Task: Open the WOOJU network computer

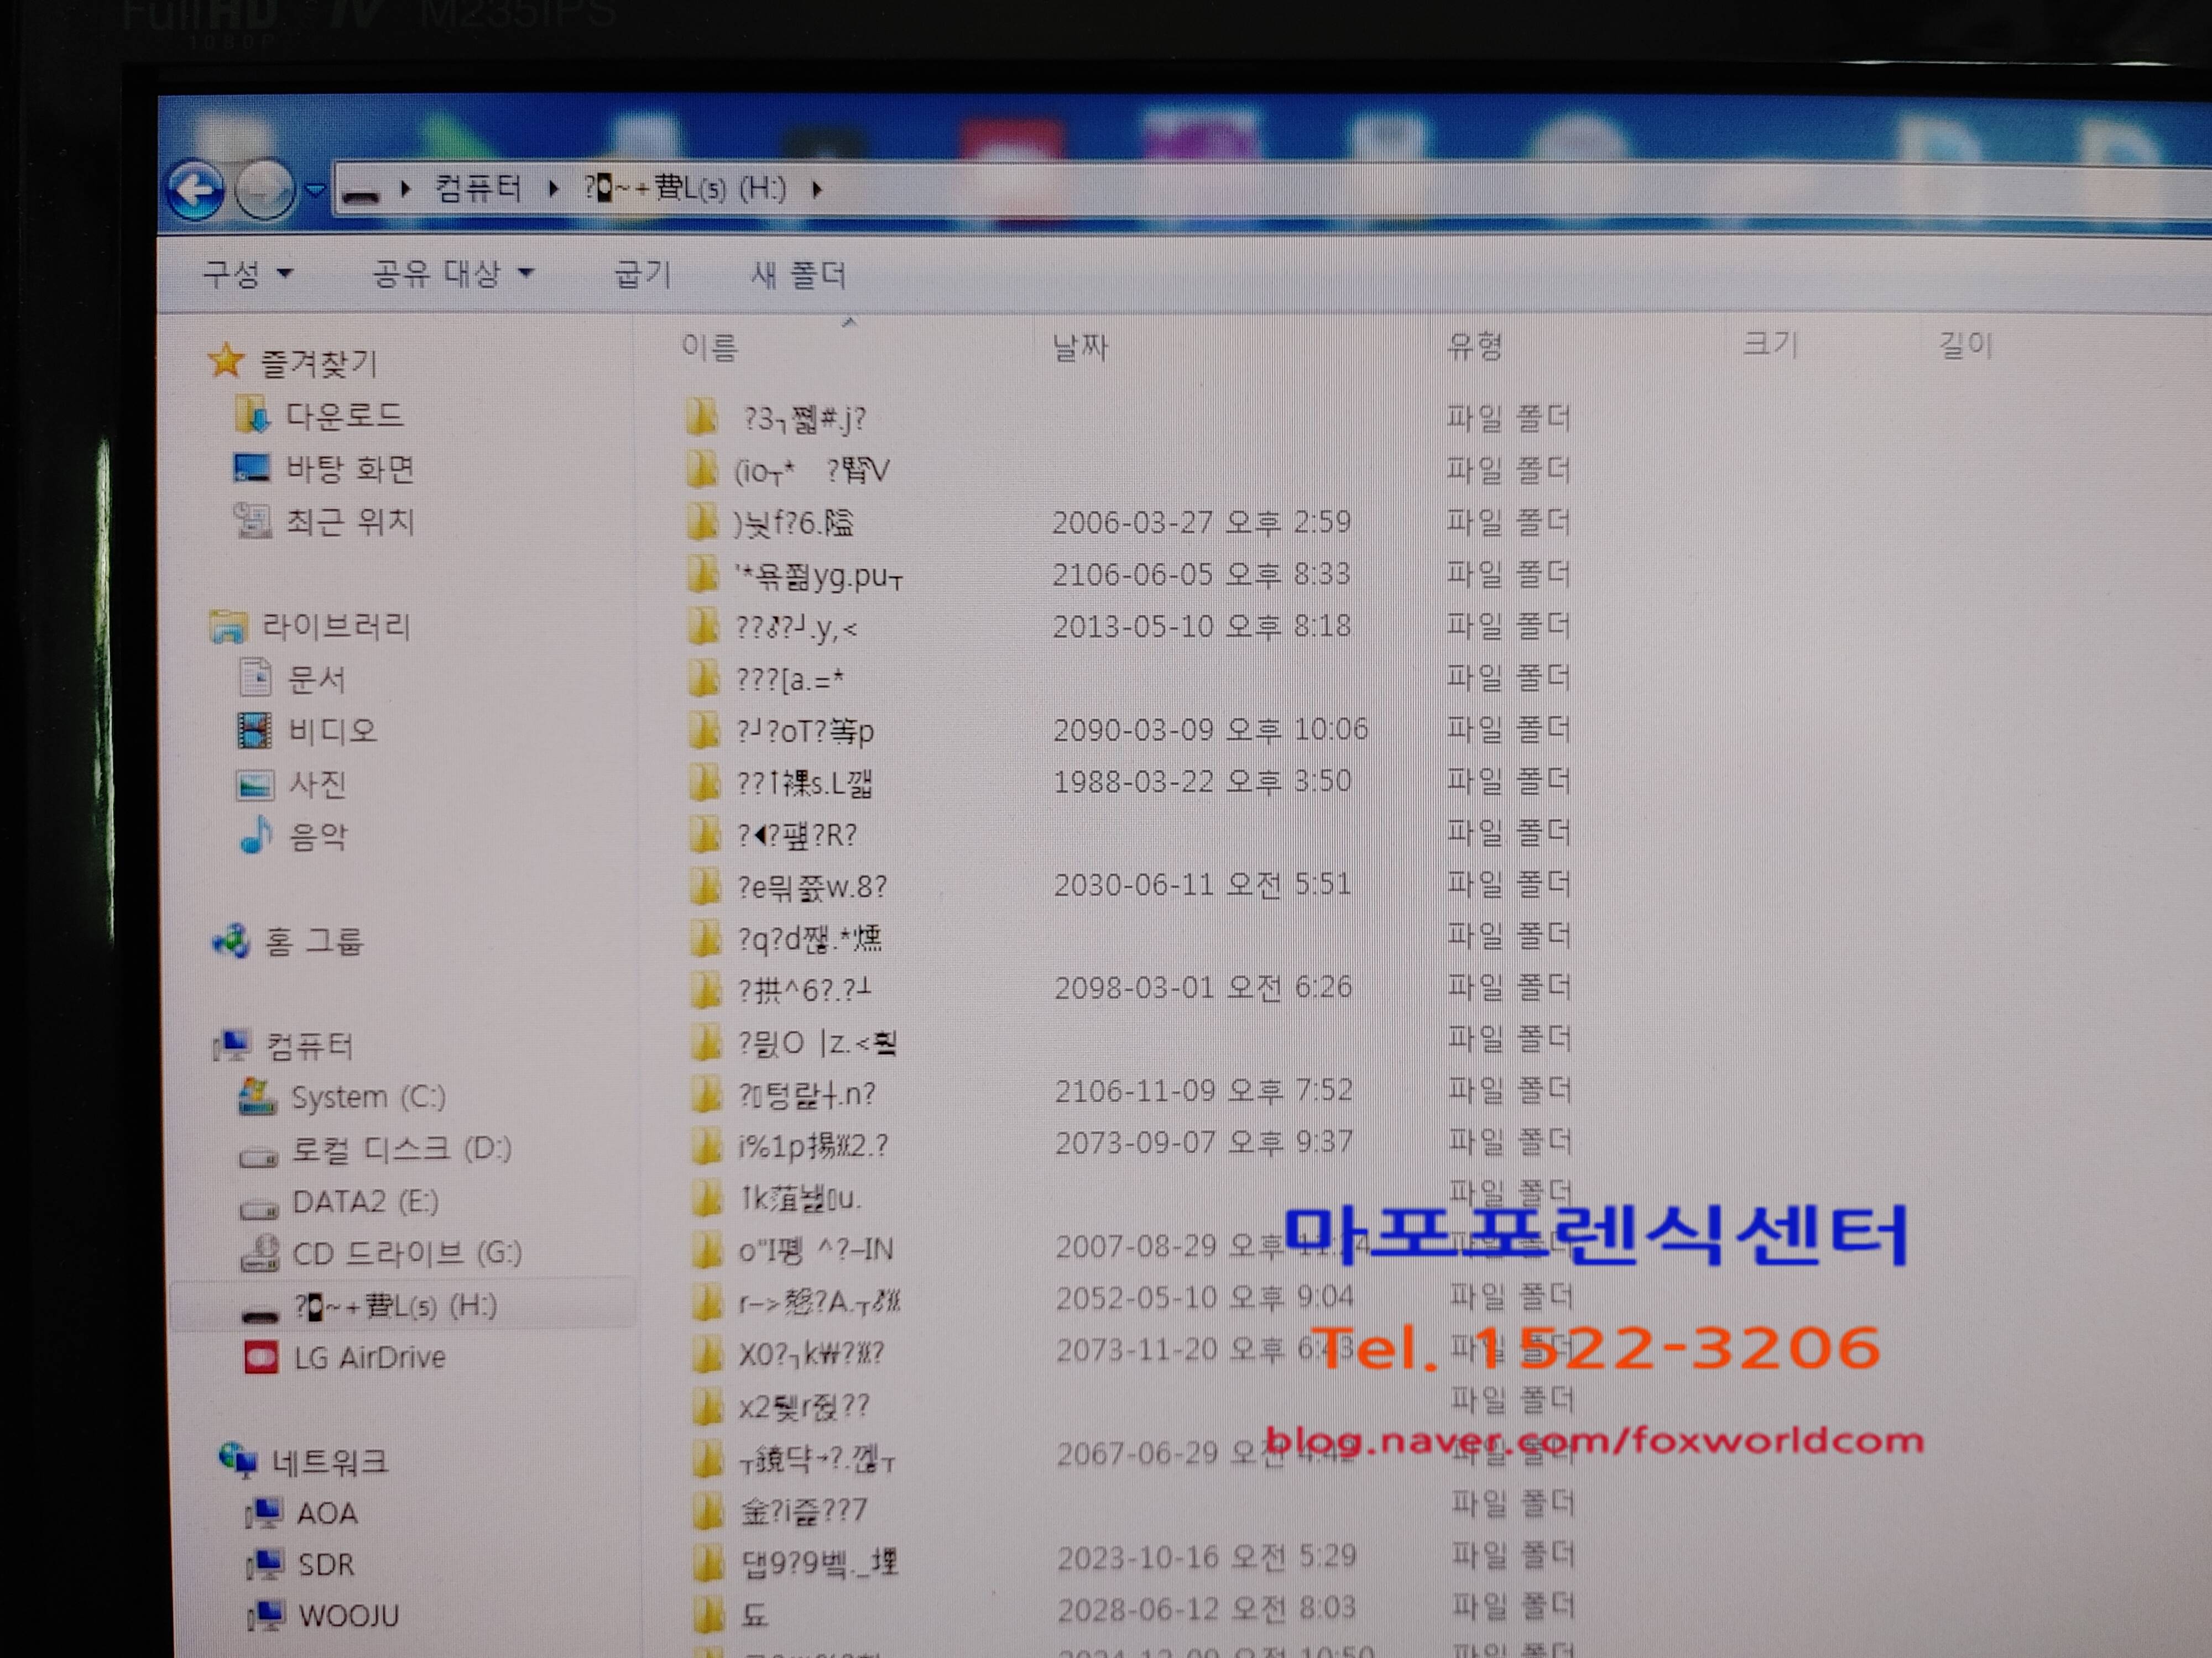Action: point(348,1615)
